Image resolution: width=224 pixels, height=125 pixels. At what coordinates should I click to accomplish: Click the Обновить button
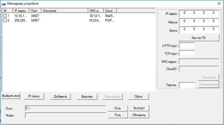tap(139, 115)
